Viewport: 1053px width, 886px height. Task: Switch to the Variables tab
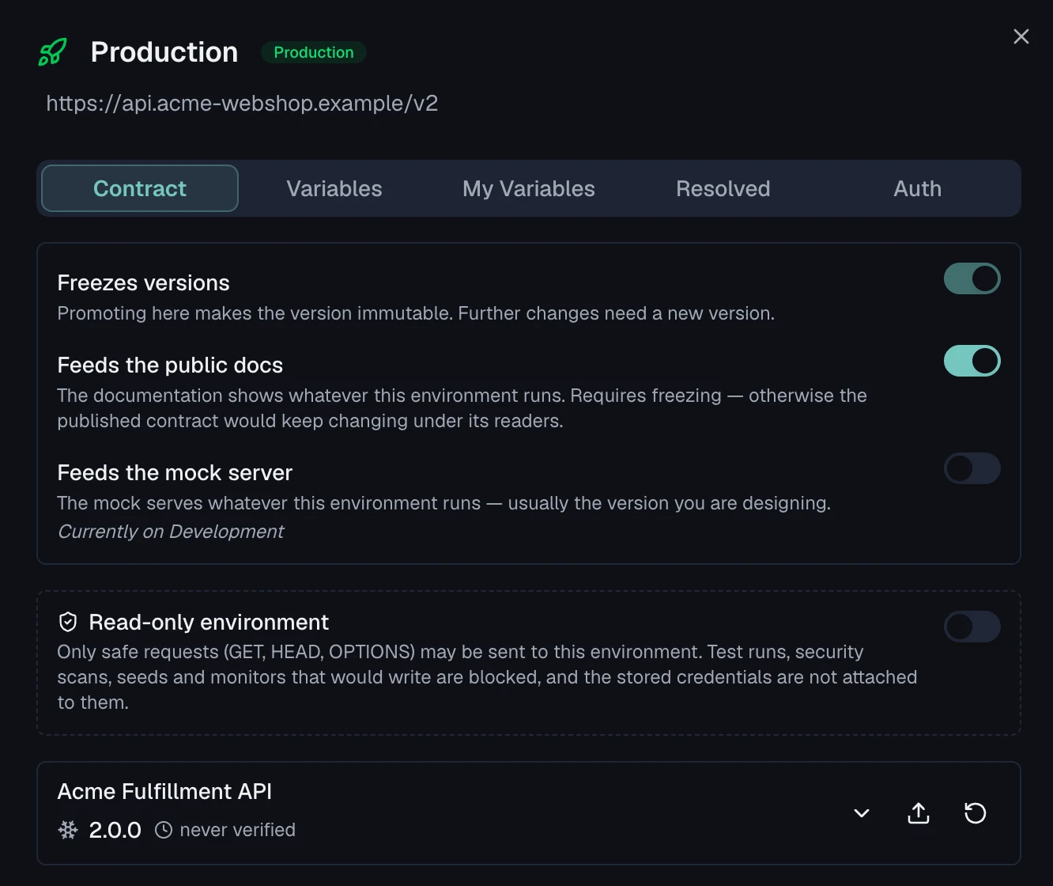pos(334,188)
